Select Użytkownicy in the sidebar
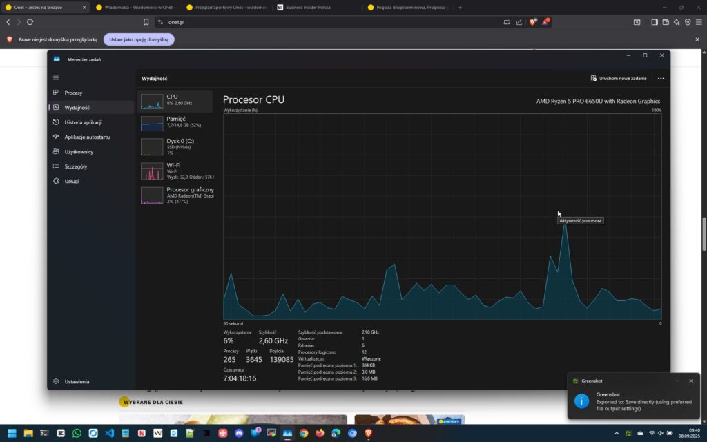 point(79,152)
